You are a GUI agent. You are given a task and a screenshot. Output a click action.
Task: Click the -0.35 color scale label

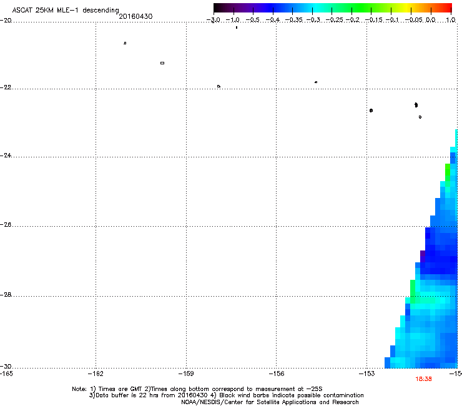(293, 20)
